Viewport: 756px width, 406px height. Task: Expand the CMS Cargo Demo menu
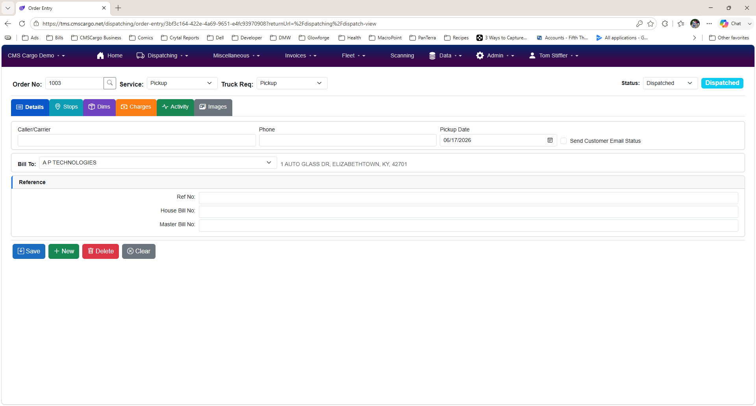click(x=36, y=55)
